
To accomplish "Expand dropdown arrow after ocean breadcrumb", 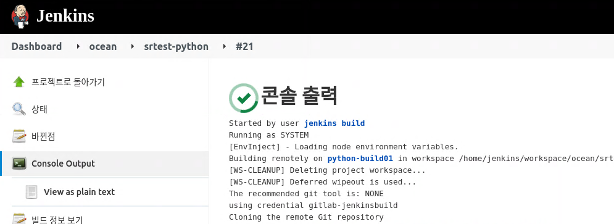I will coord(133,47).
